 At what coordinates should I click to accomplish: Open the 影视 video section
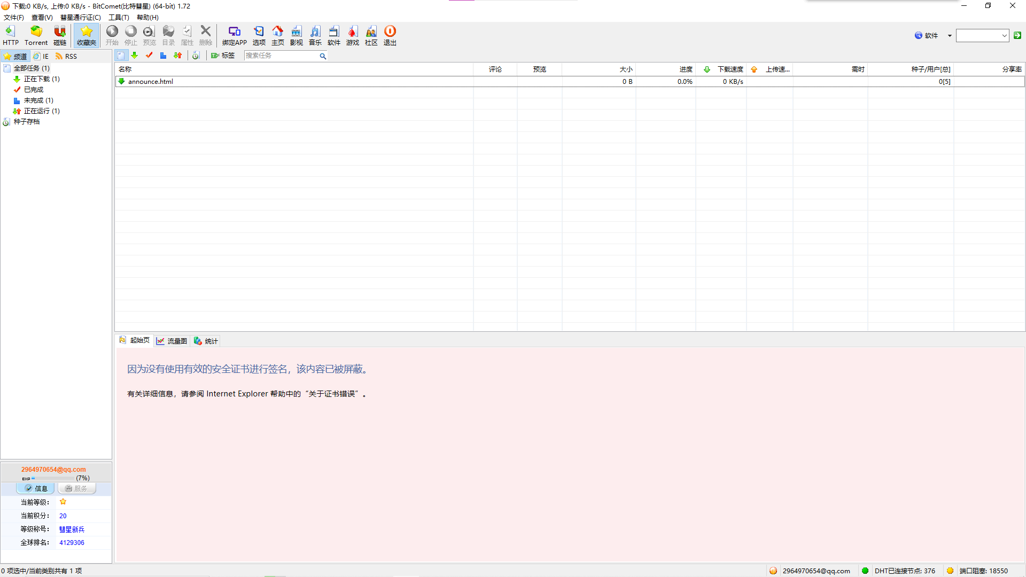click(x=297, y=35)
